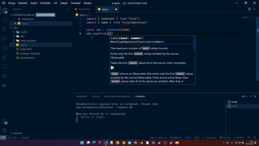Open the Bookmarks view in activity bar
259x146 pixels.
[4, 67]
